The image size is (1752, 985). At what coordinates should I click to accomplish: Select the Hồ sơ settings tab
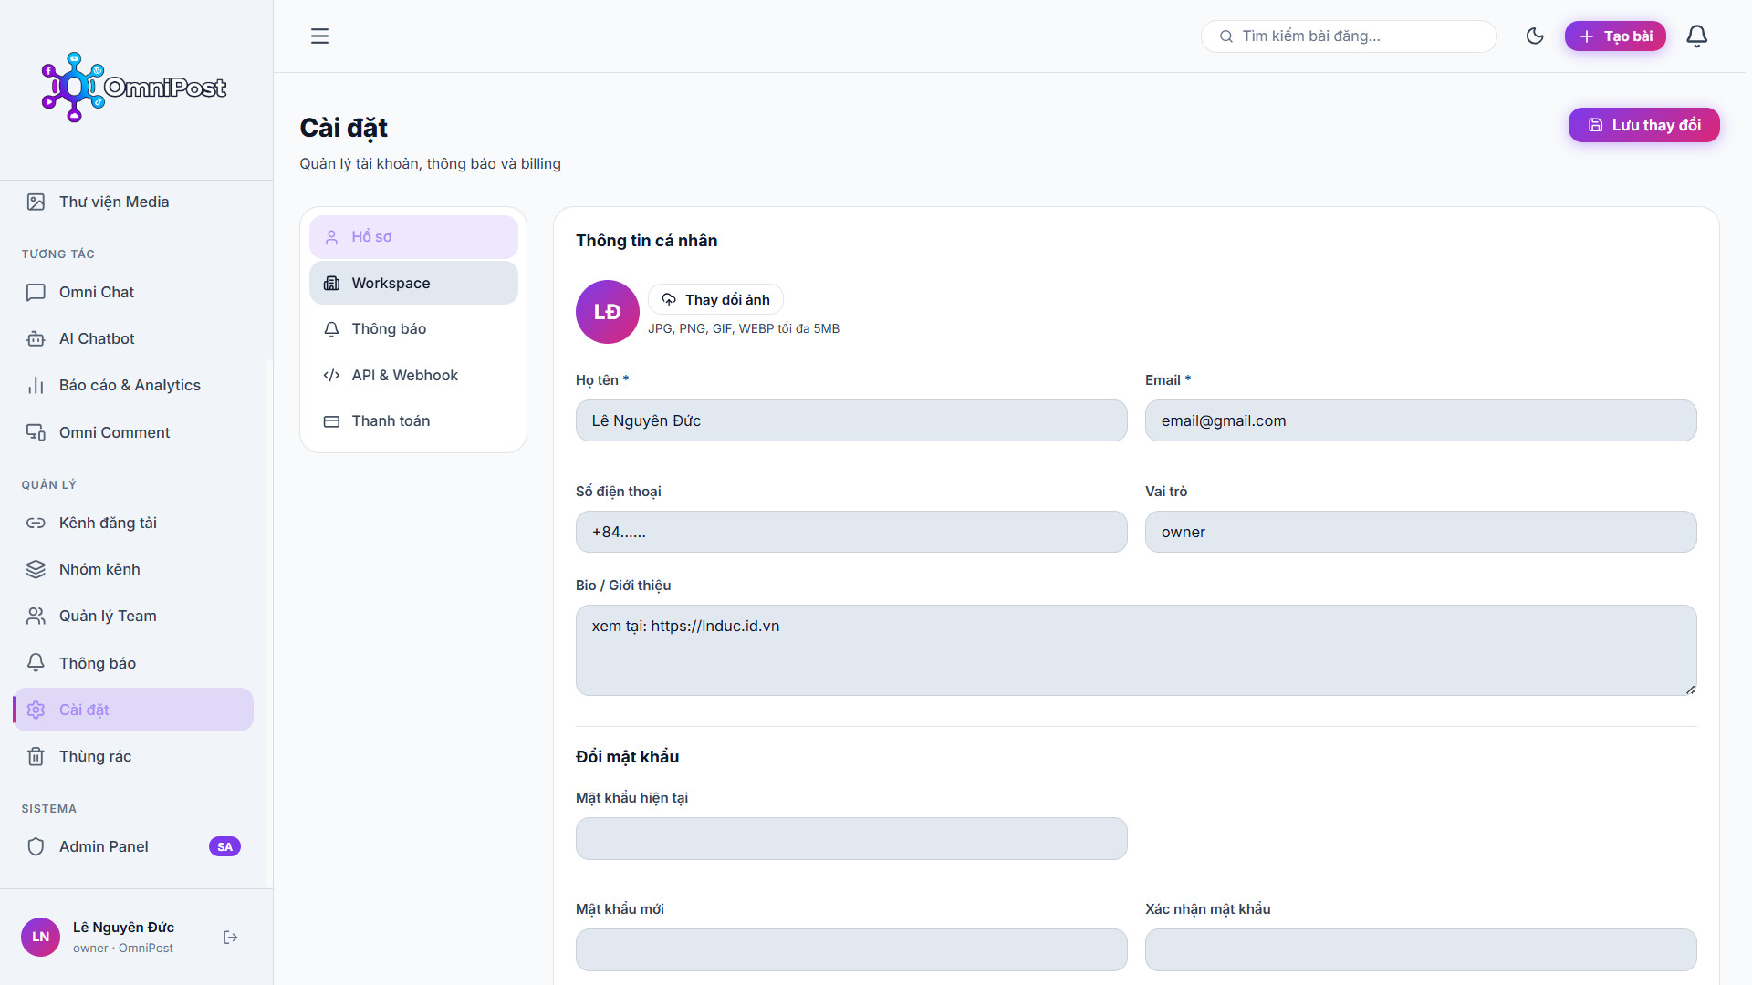(x=413, y=237)
